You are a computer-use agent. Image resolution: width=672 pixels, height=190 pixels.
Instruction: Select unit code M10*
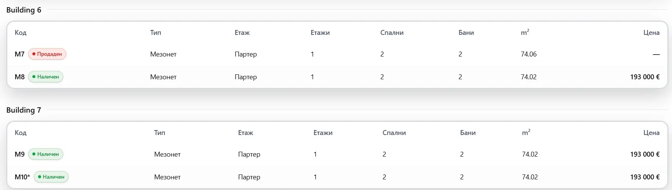tap(22, 177)
